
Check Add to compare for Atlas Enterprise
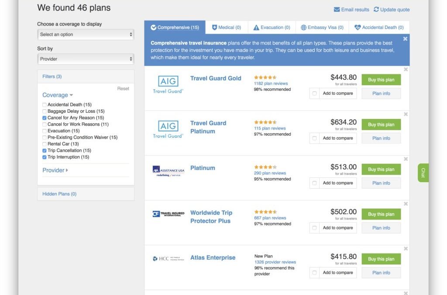314,272
